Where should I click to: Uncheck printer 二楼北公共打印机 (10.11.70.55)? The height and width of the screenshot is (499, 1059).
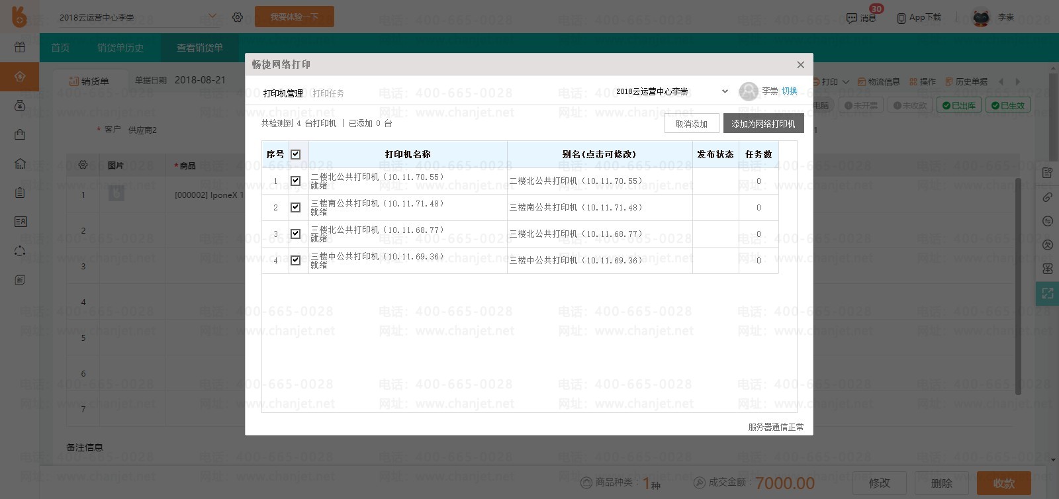pos(295,181)
